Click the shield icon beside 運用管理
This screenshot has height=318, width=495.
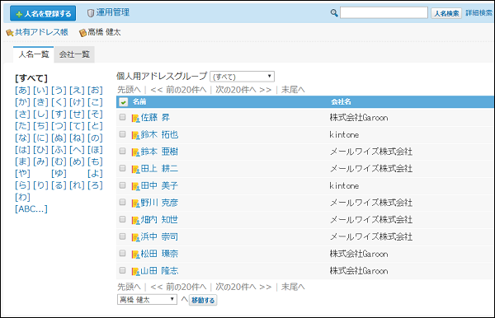[91, 13]
